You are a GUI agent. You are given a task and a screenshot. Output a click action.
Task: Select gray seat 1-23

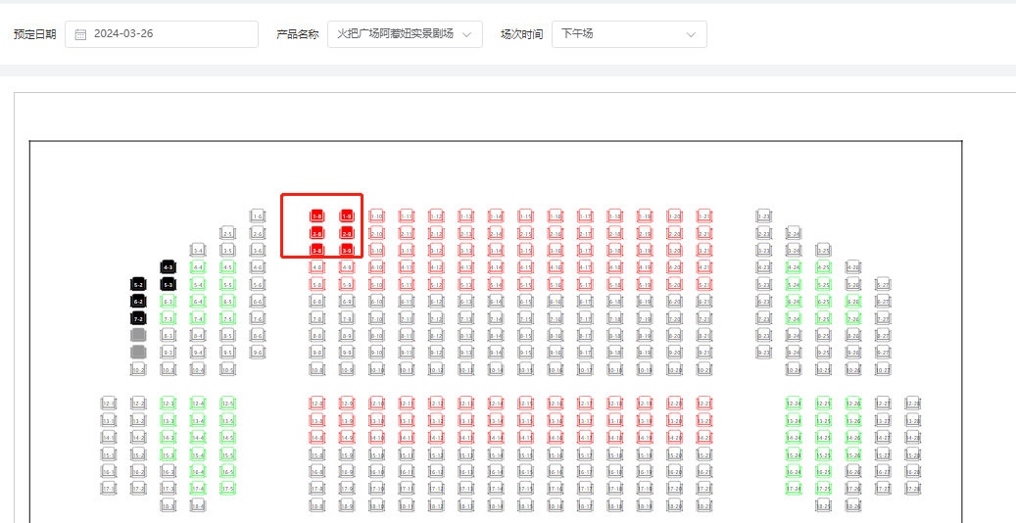pos(764,215)
